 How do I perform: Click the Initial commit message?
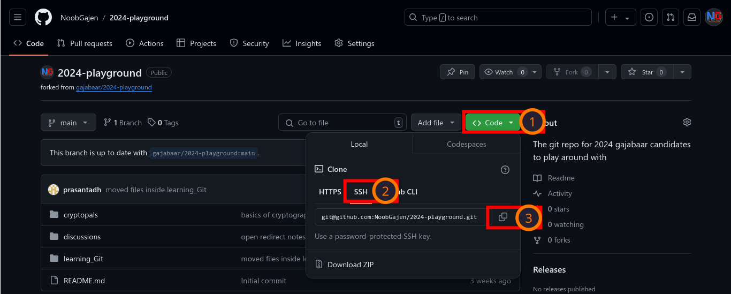pos(264,281)
